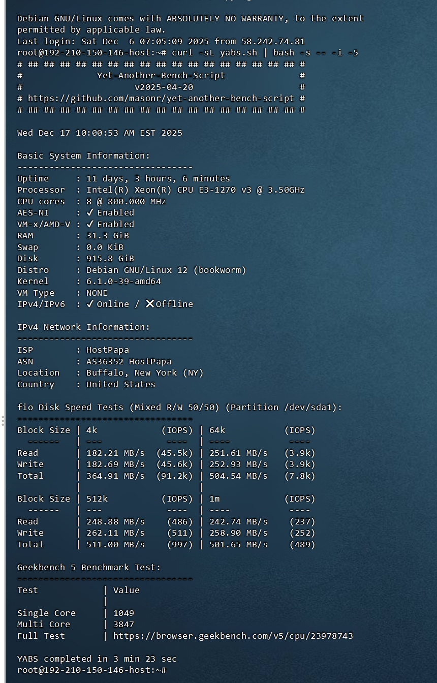
Task: Click the IPv6 Offline X symbol
Action: (x=150, y=304)
